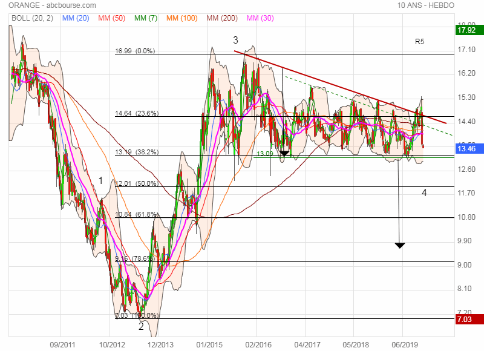Click the "ORANGE - abcbourse.com" chart title
The height and width of the screenshot is (351, 484).
(x=52, y=5)
